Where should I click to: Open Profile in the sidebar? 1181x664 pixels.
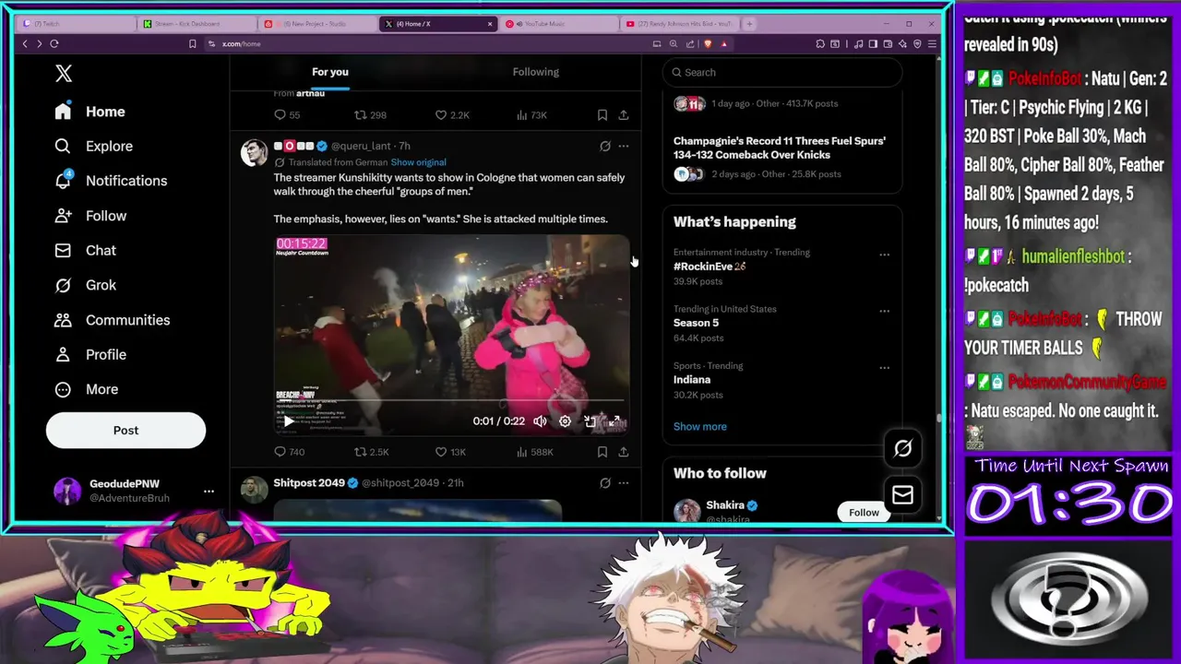coord(89,354)
